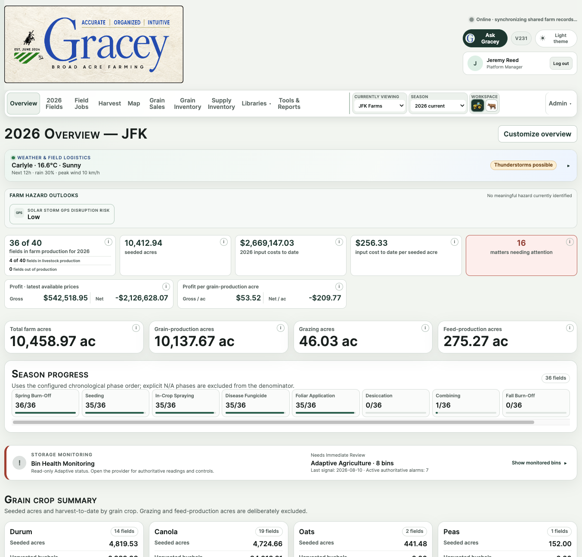Show info for Total farm acres
This screenshot has width=582, height=557.
click(x=136, y=328)
